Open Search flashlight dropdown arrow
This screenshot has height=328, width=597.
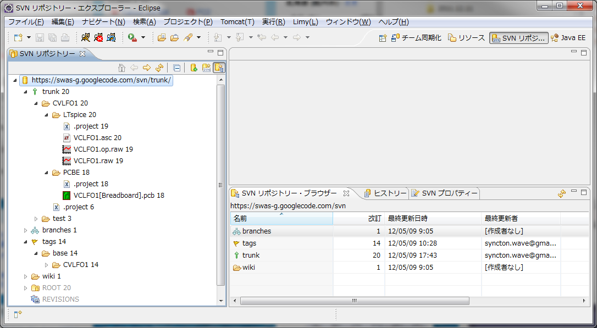coord(198,37)
